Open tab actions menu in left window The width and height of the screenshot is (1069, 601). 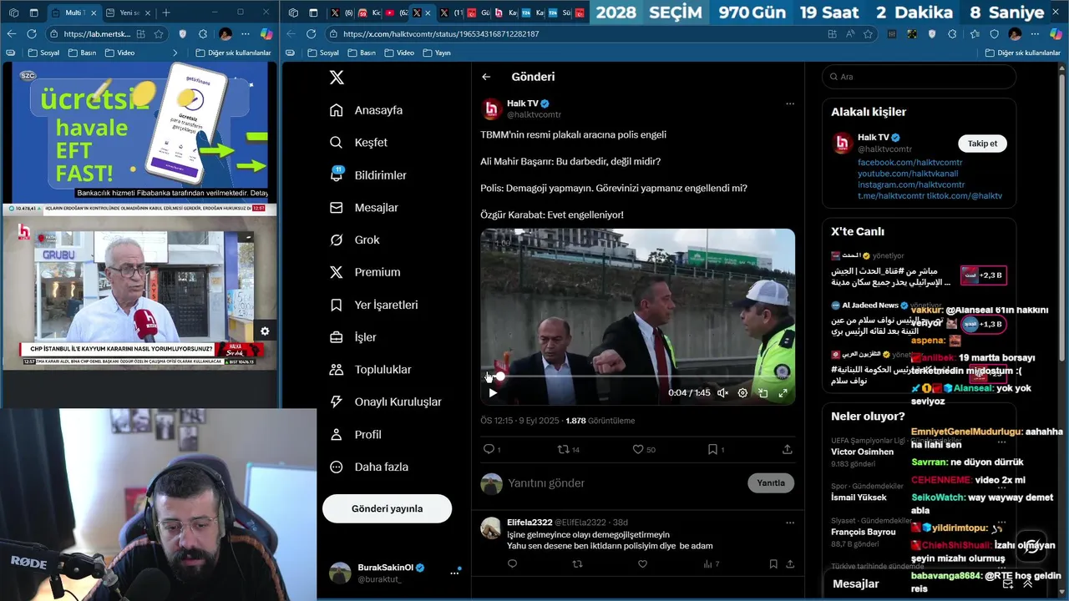34,13
